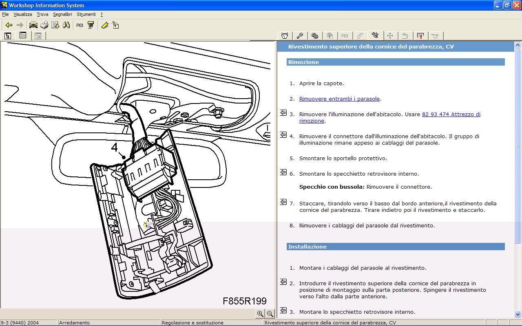Image resolution: width=522 pixels, height=326 pixels.
Task: Open the 'Rimuovere entrambi i parasole' link
Action: coord(339,99)
